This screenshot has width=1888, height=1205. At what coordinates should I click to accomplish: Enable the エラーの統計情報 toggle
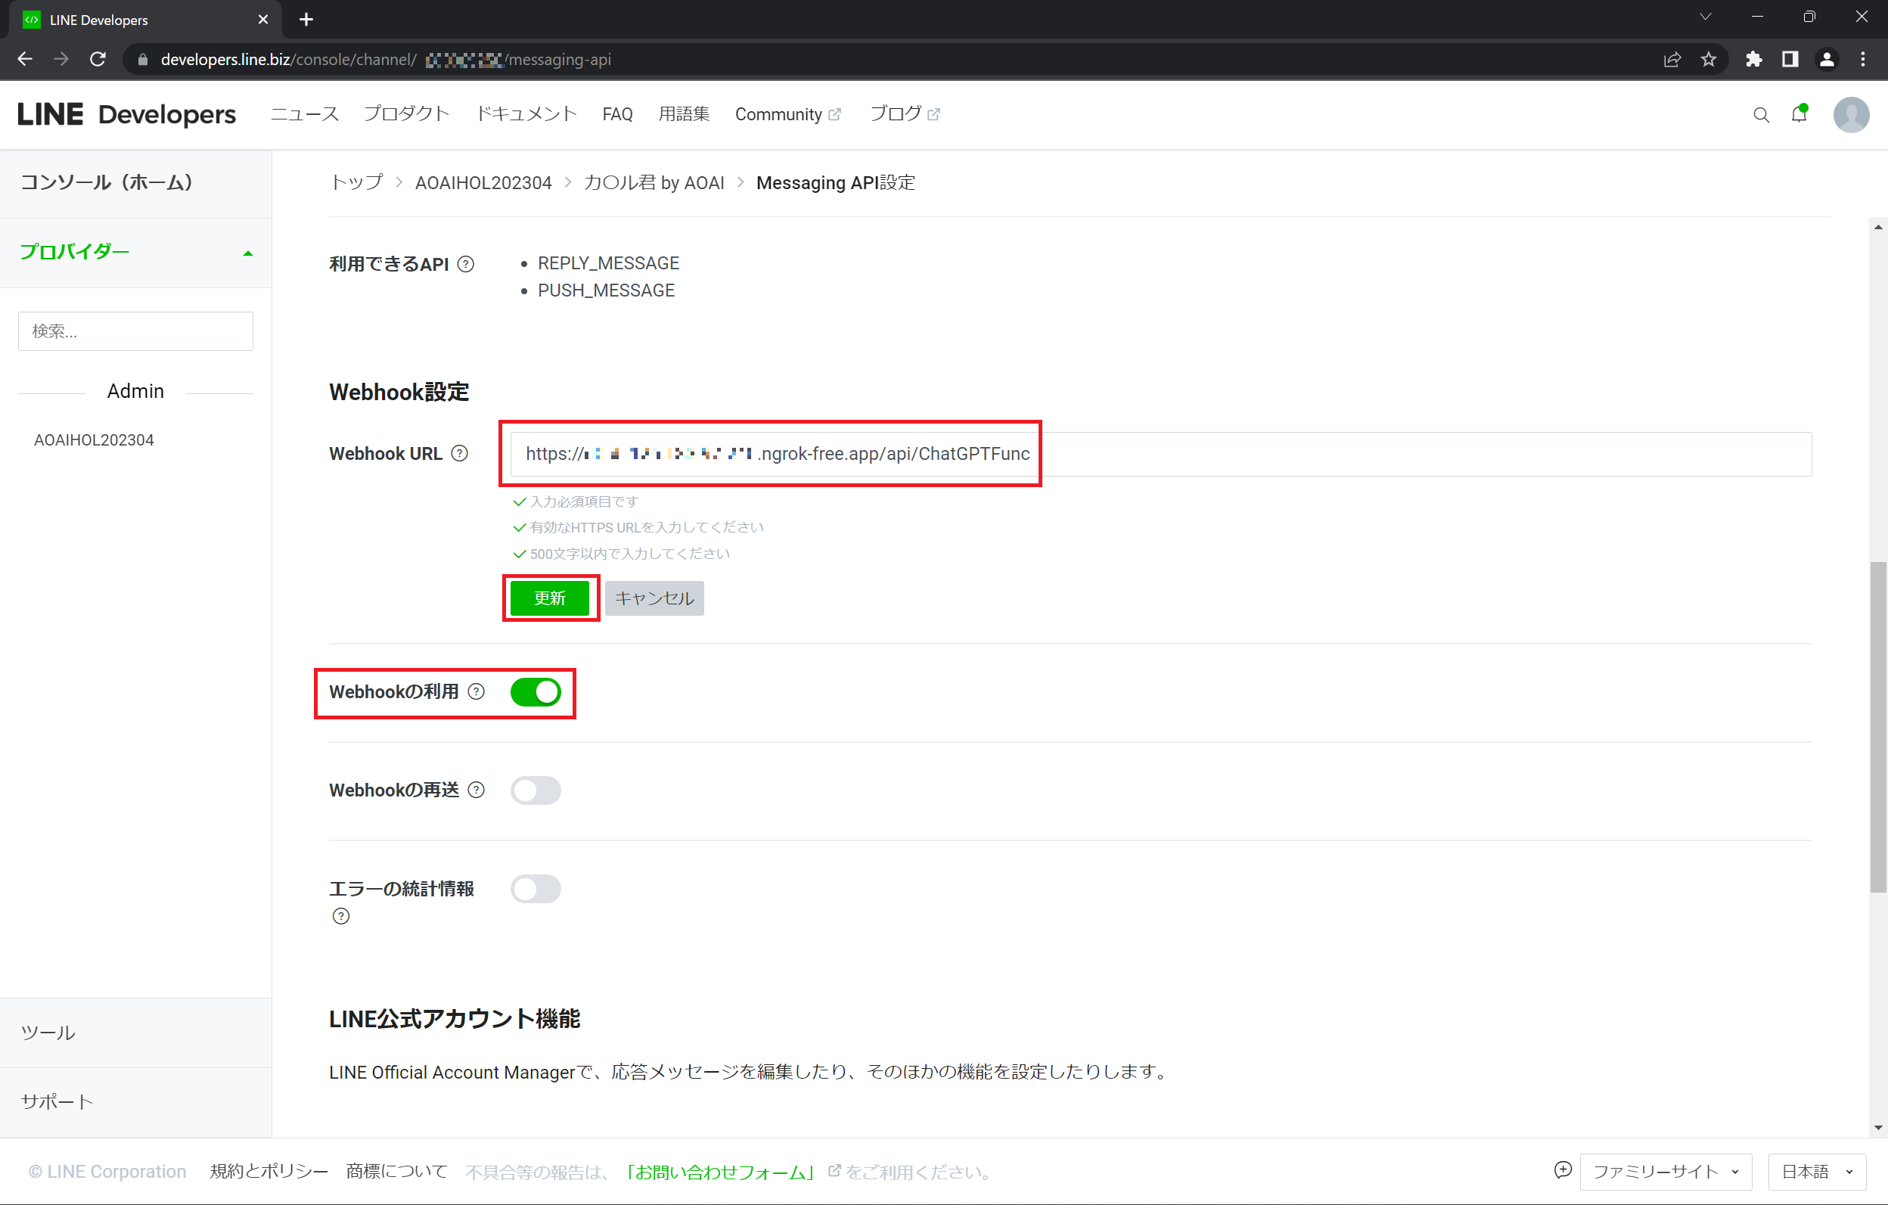click(536, 889)
